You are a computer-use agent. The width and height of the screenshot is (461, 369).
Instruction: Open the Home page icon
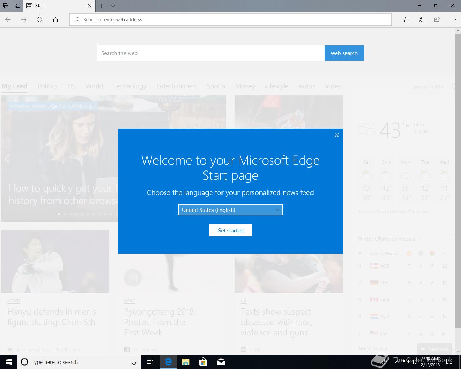(55, 19)
